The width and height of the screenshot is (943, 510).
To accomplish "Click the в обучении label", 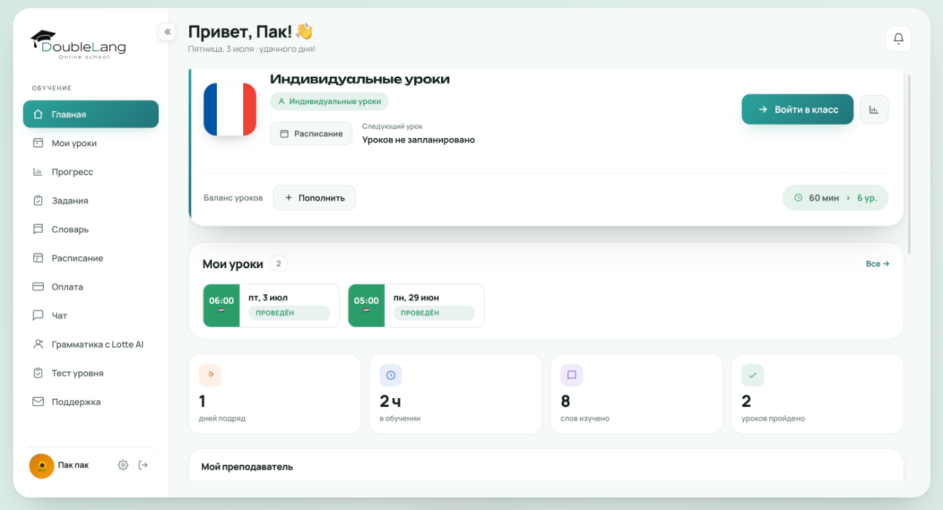I will [x=400, y=418].
